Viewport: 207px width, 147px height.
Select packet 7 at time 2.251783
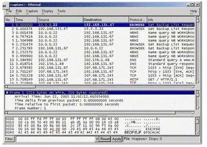click(100, 48)
